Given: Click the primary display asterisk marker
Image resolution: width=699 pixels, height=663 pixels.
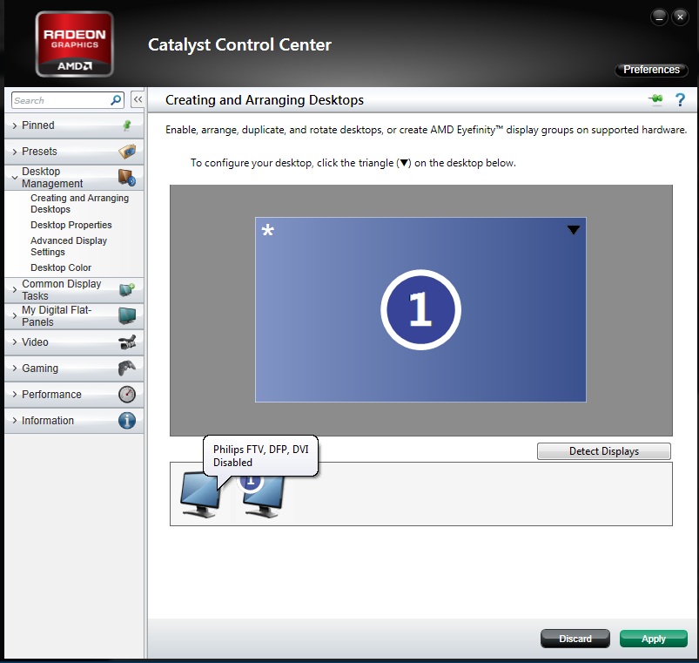Looking at the screenshot, I should point(267,230).
